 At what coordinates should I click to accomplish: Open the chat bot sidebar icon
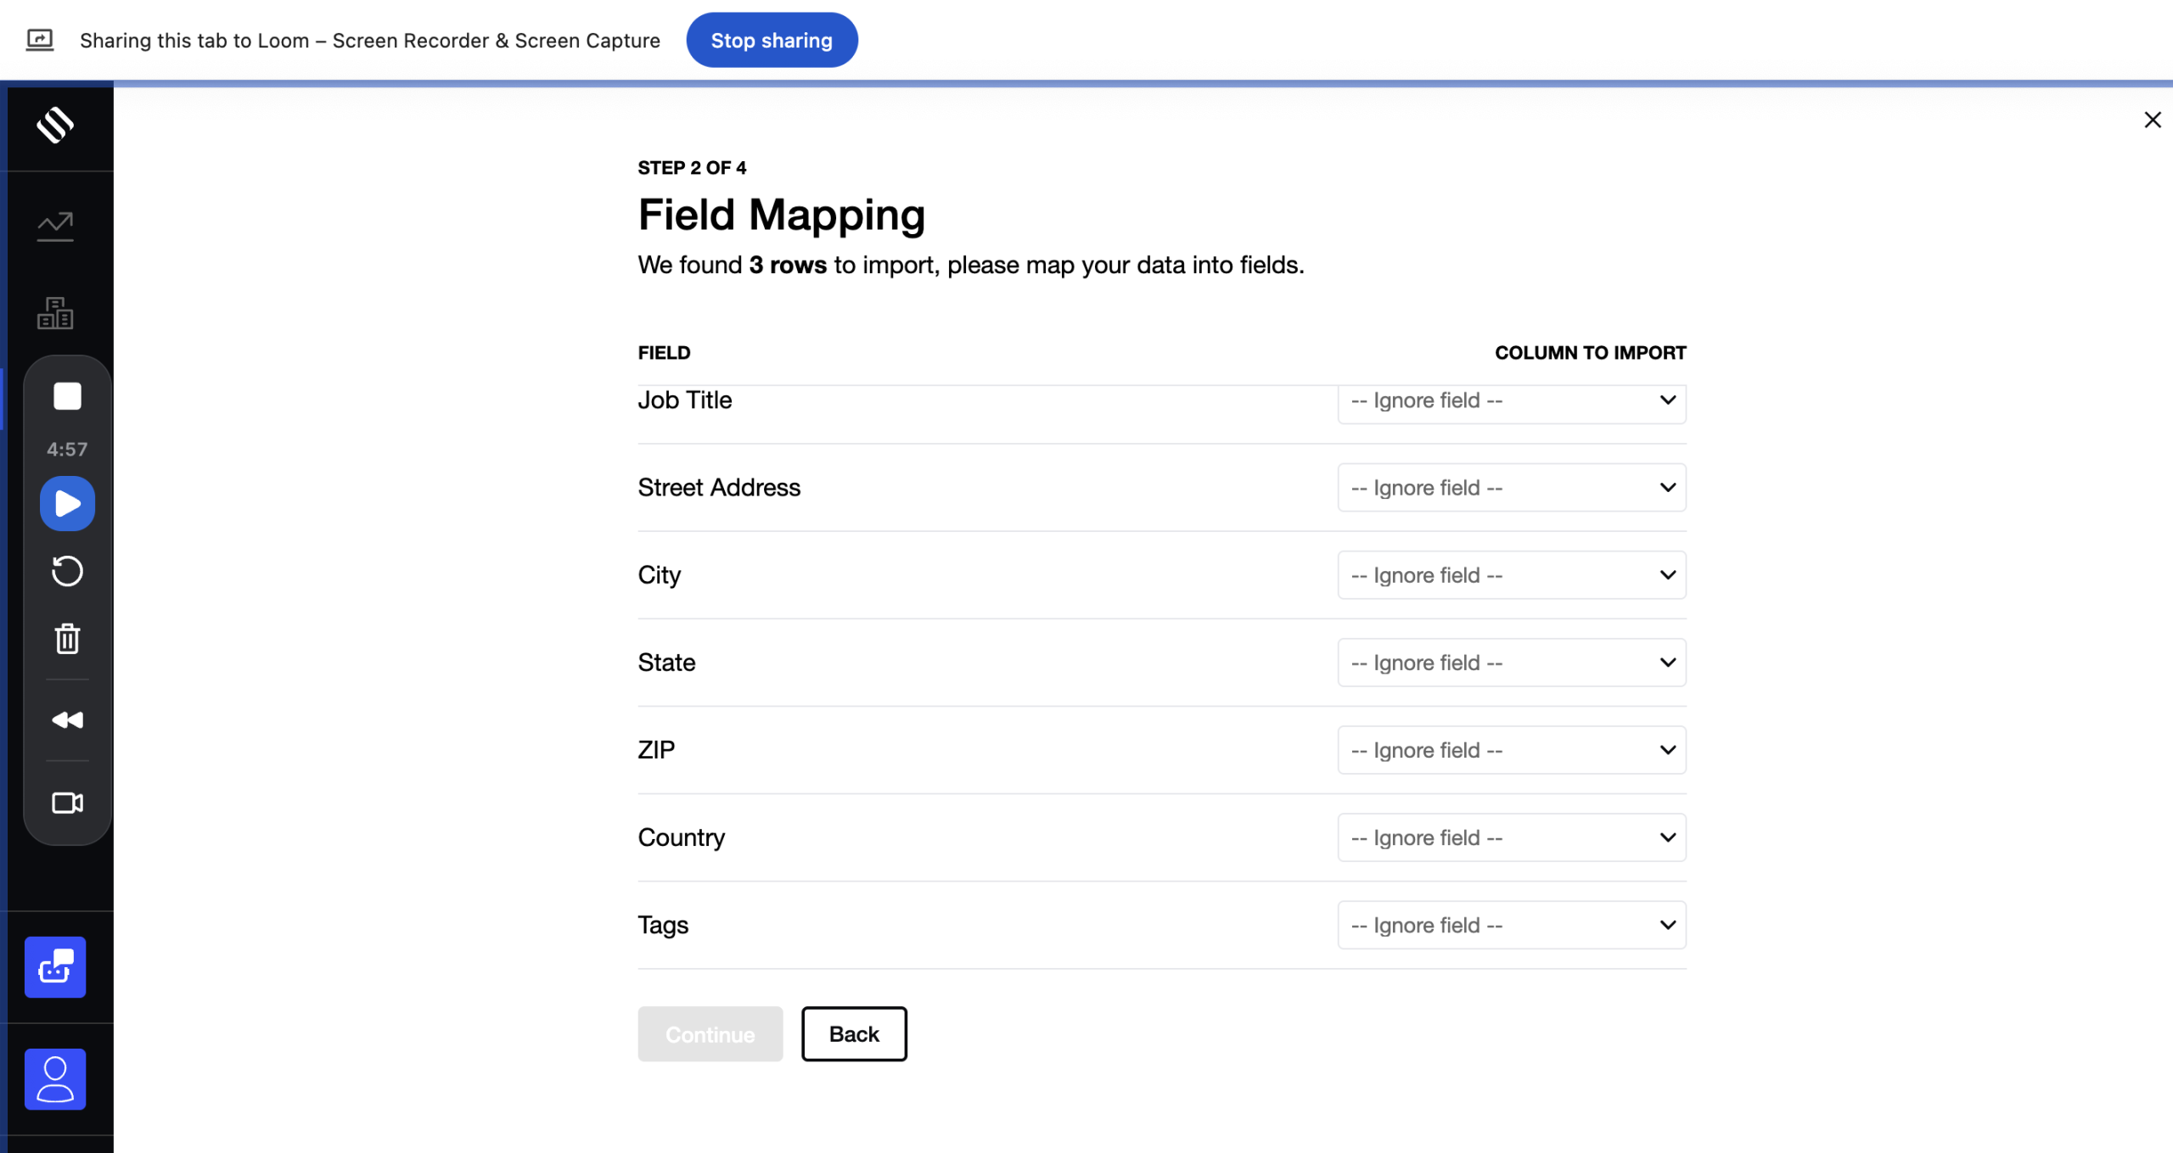click(x=55, y=967)
